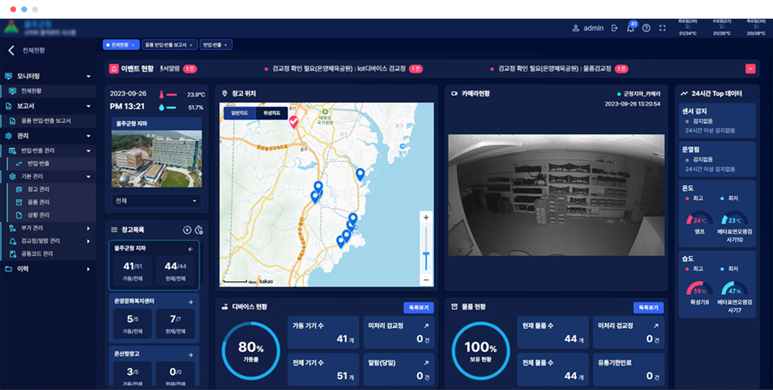Screen dimensions: 773x390
Task: Click the map zoom-out minus button
Action: click(426, 280)
